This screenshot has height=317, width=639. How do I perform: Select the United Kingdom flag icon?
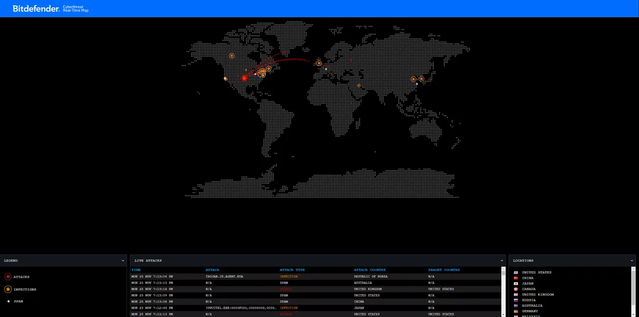coord(515,294)
